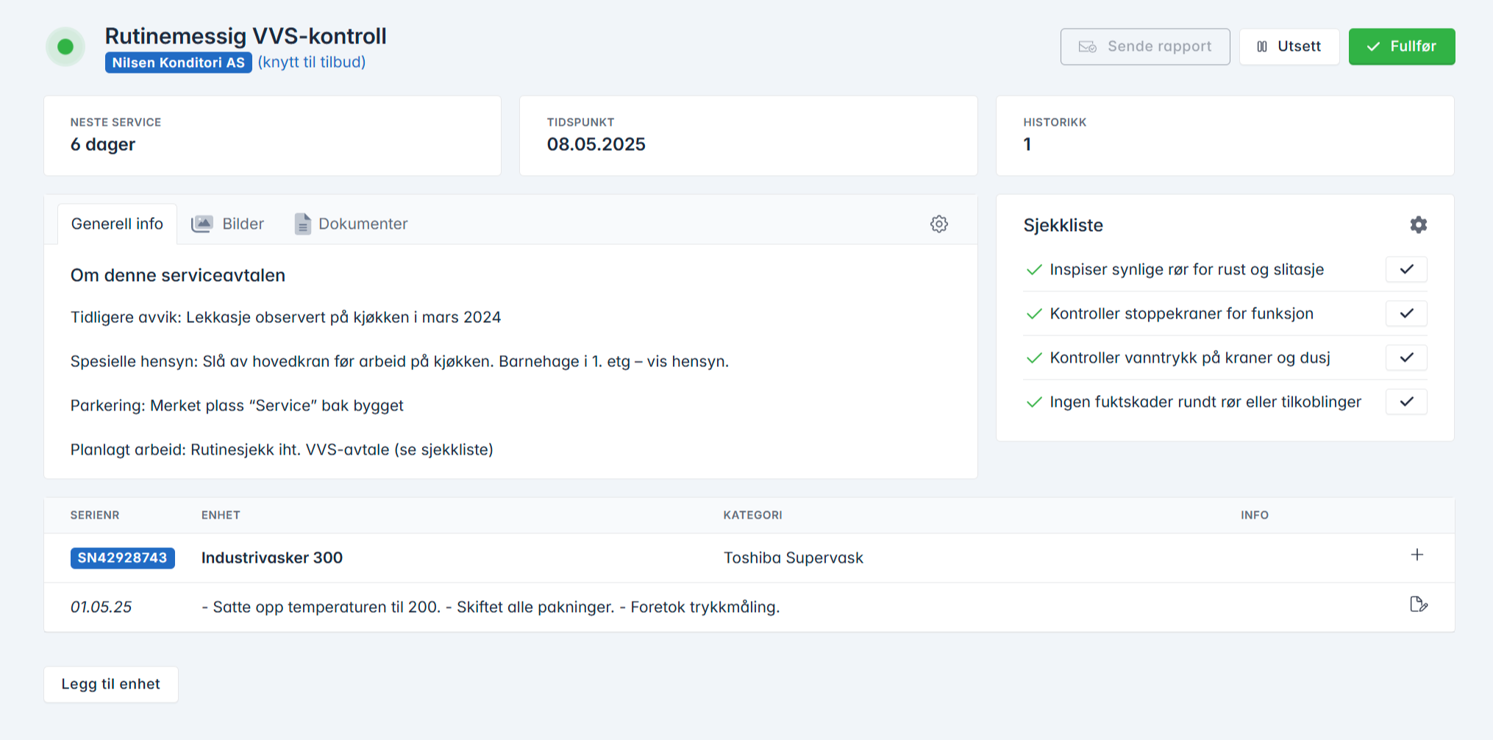Toggle checkbox for Inspiser synlige rør
This screenshot has height=740, width=1493.
coord(1405,269)
